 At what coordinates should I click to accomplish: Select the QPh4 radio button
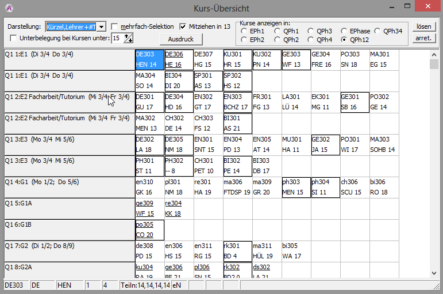pos(310,40)
